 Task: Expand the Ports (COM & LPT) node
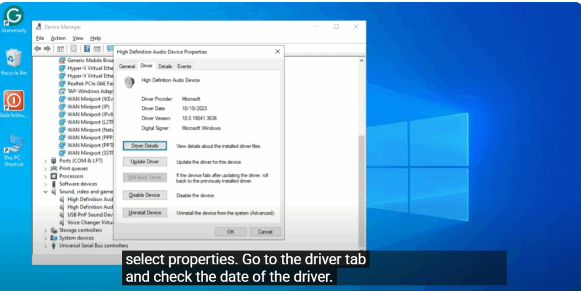(45, 161)
